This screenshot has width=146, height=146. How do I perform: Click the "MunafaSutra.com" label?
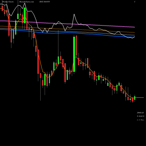(x=27, y=2)
